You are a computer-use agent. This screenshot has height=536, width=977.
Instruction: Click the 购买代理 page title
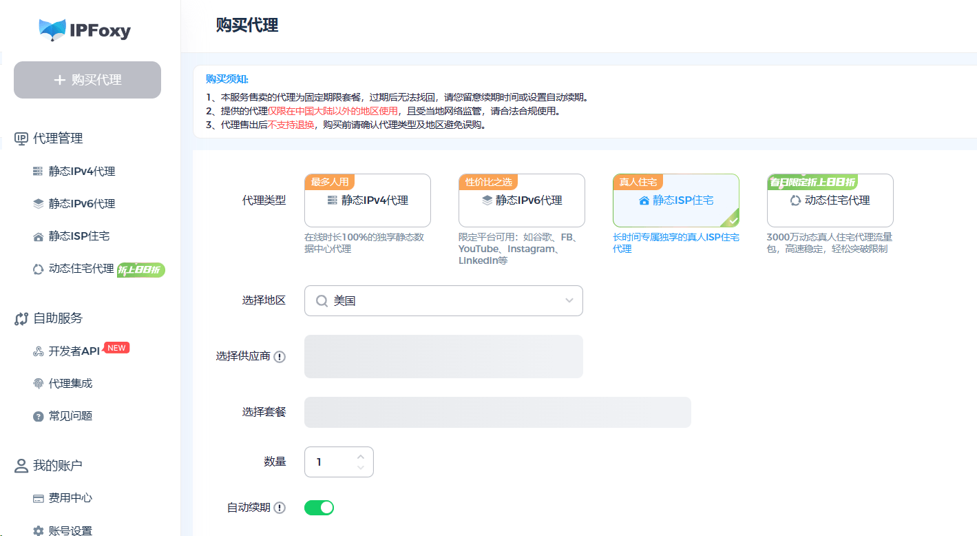247,25
